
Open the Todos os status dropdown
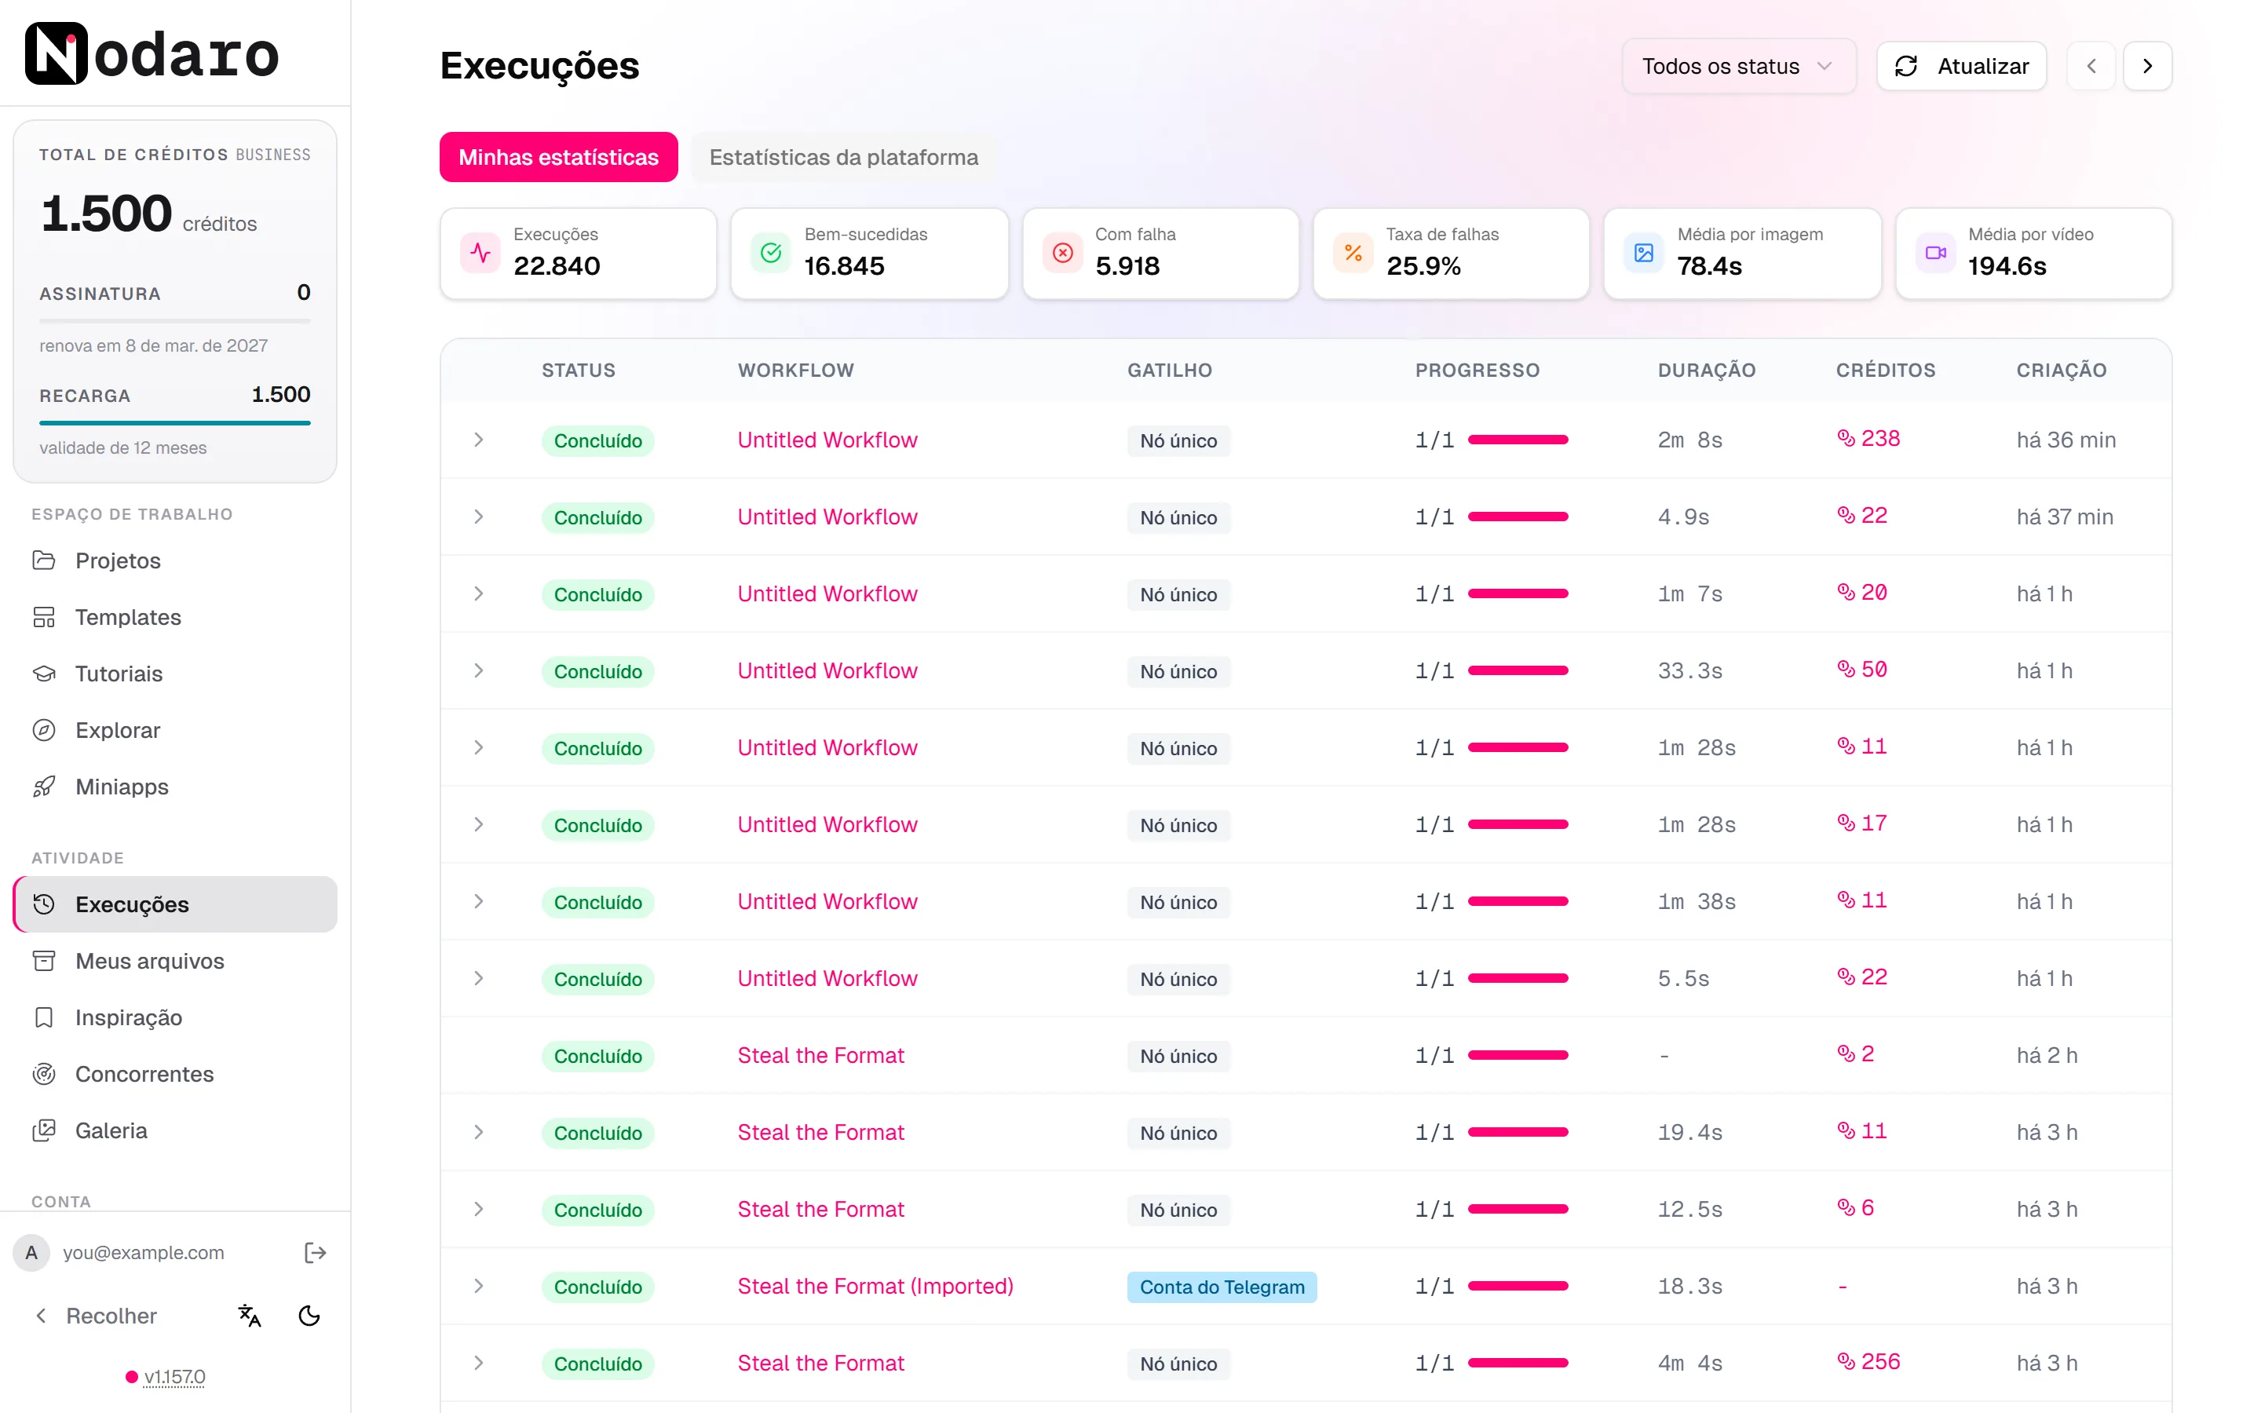coord(1739,67)
